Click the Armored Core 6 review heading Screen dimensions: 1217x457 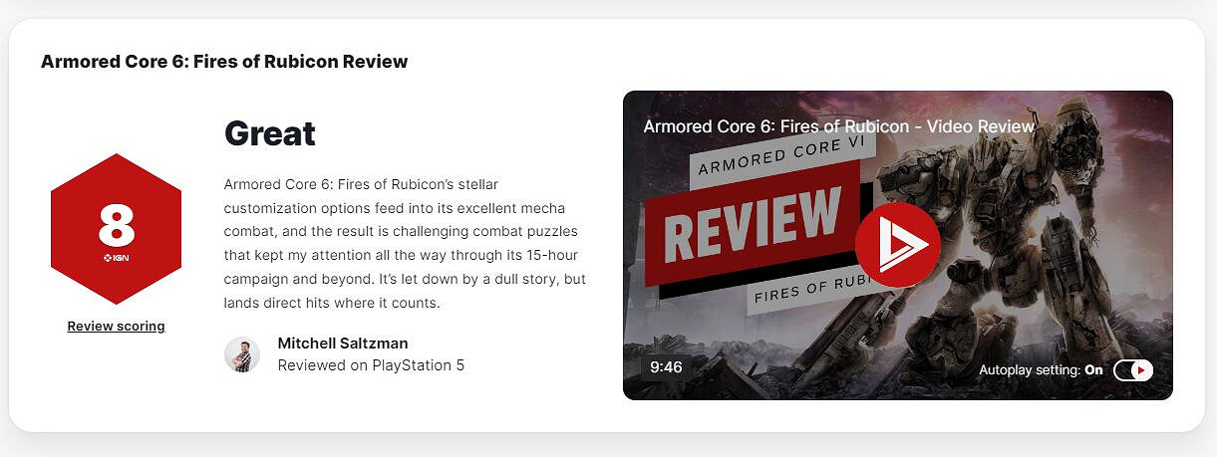(x=224, y=62)
